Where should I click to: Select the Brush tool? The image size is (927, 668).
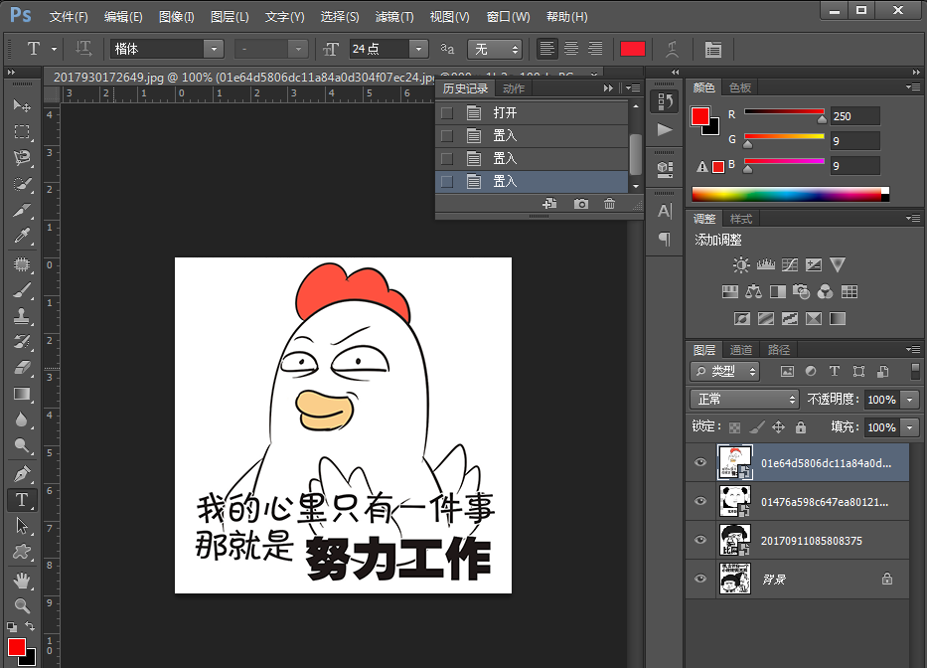coord(22,289)
